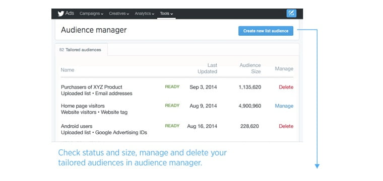Screen dimensions: 383x181
Task: Click the Last Updated column header
Action: [x=207, y=68]
